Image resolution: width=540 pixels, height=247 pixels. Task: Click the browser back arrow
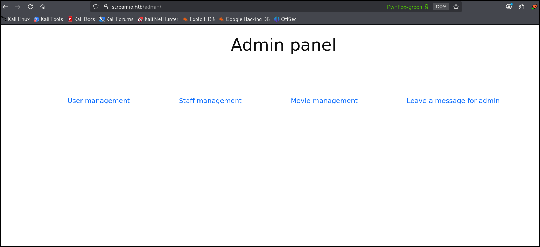5,7
